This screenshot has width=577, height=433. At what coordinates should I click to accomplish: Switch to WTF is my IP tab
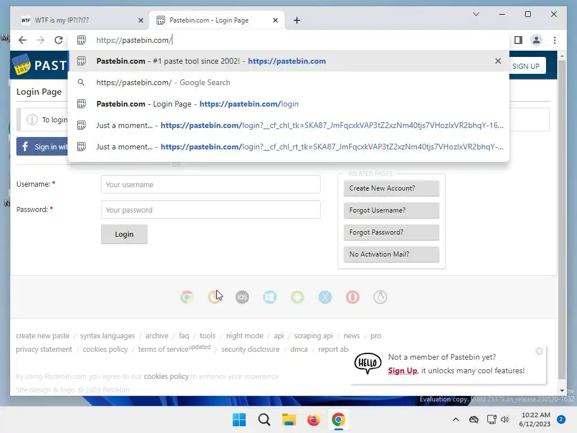pyautogui.click(x=80, y=20)
